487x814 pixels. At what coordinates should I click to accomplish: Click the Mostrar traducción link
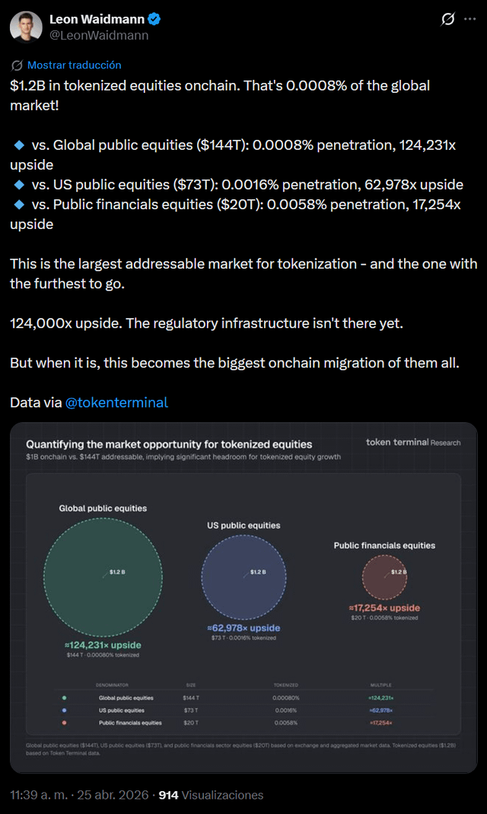point(74,65)
